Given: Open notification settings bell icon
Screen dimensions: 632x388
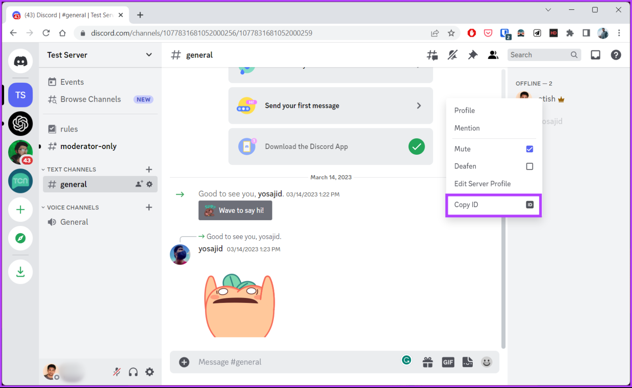Looking at the screenshot, I should pos(453,55).
